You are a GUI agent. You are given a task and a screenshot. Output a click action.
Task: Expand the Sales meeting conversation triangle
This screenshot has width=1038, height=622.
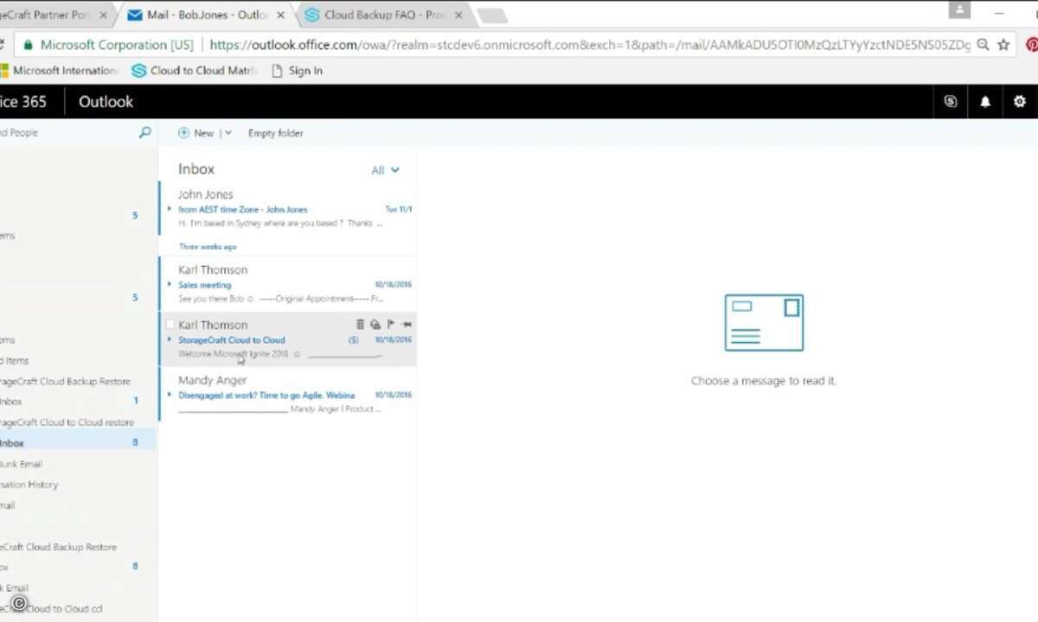point(170,284)
